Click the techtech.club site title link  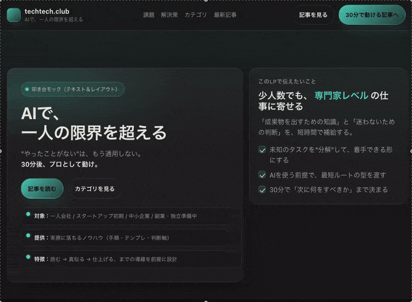47,12
